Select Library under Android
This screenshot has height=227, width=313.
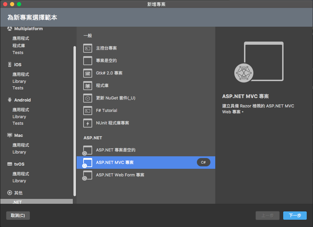coord(19,116)
